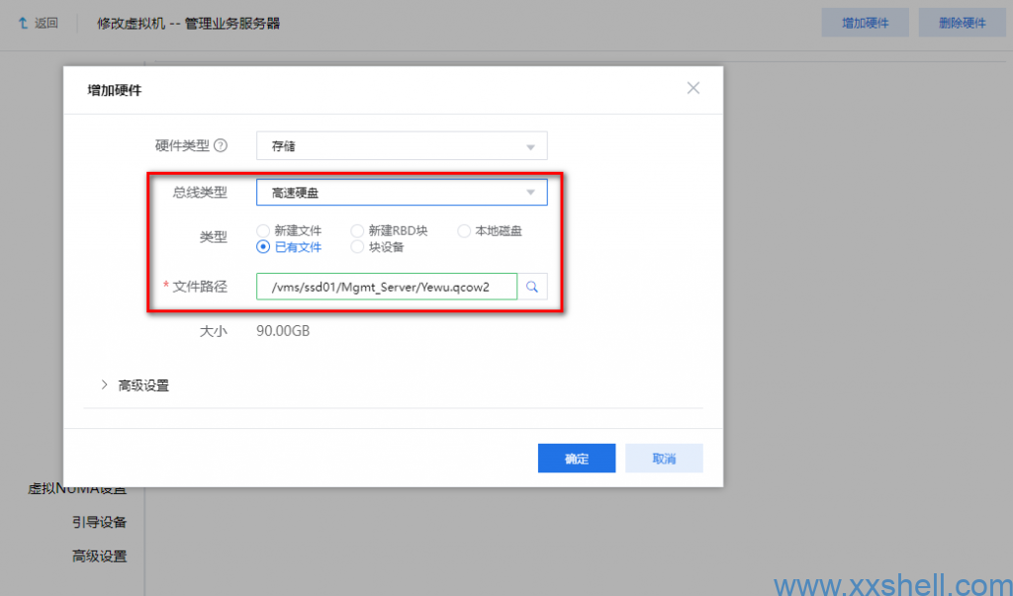This screenshot has height=596, width=1013.
Task: Confirm with the 确定 button
Action: (x=577, y=459)
